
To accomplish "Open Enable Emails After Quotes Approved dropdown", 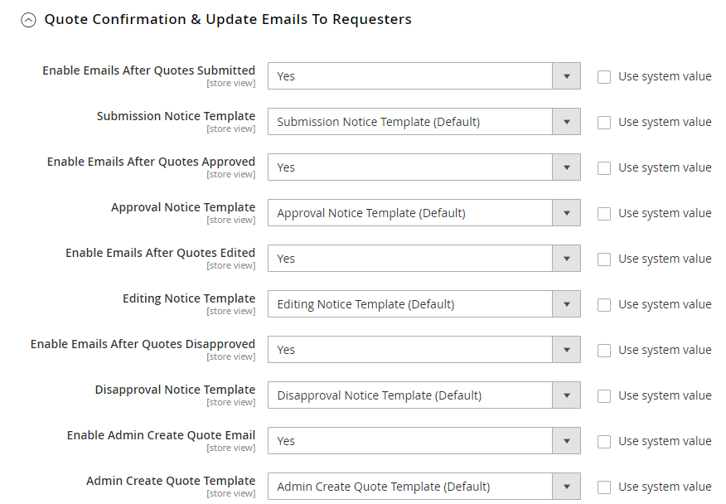I will click(423, 167).
